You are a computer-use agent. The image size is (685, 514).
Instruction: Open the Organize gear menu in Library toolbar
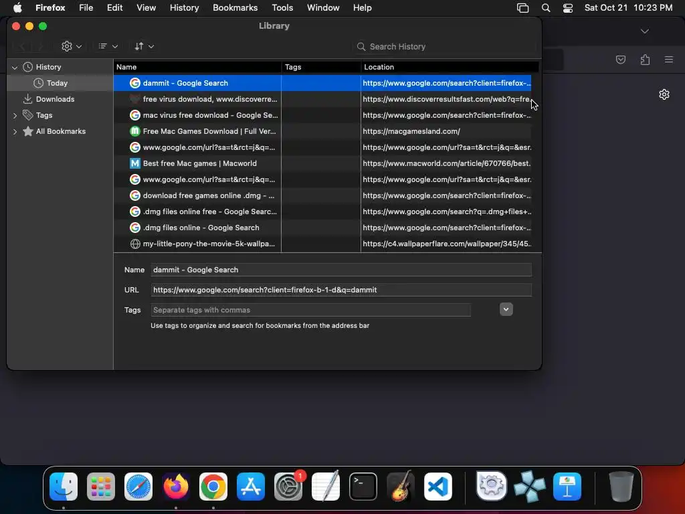[x=72, y=46]
